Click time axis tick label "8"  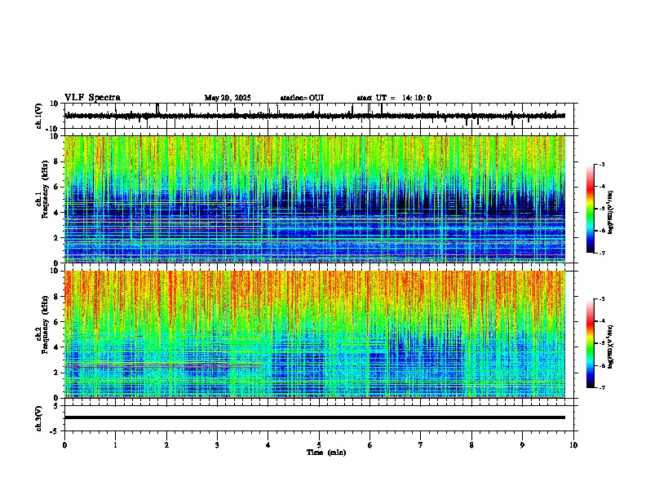tap(471, 445)
